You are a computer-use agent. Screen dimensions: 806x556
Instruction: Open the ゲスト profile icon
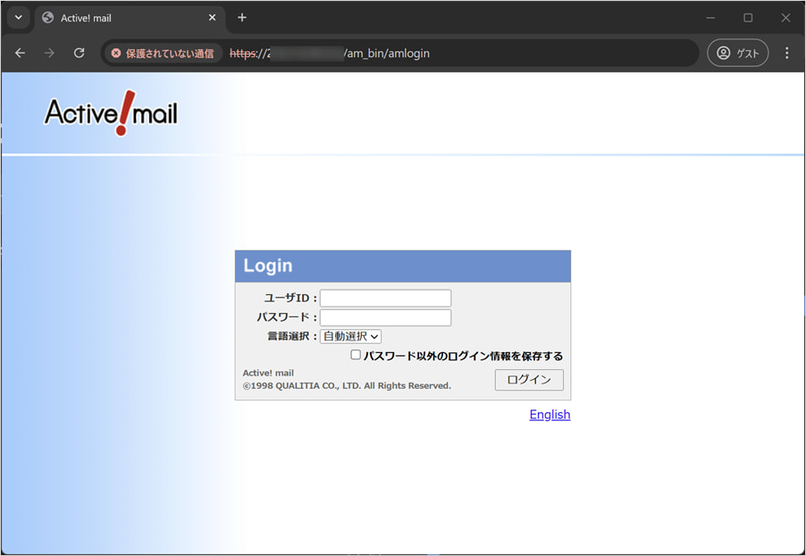pyautogui.click(x=738, y=53)
